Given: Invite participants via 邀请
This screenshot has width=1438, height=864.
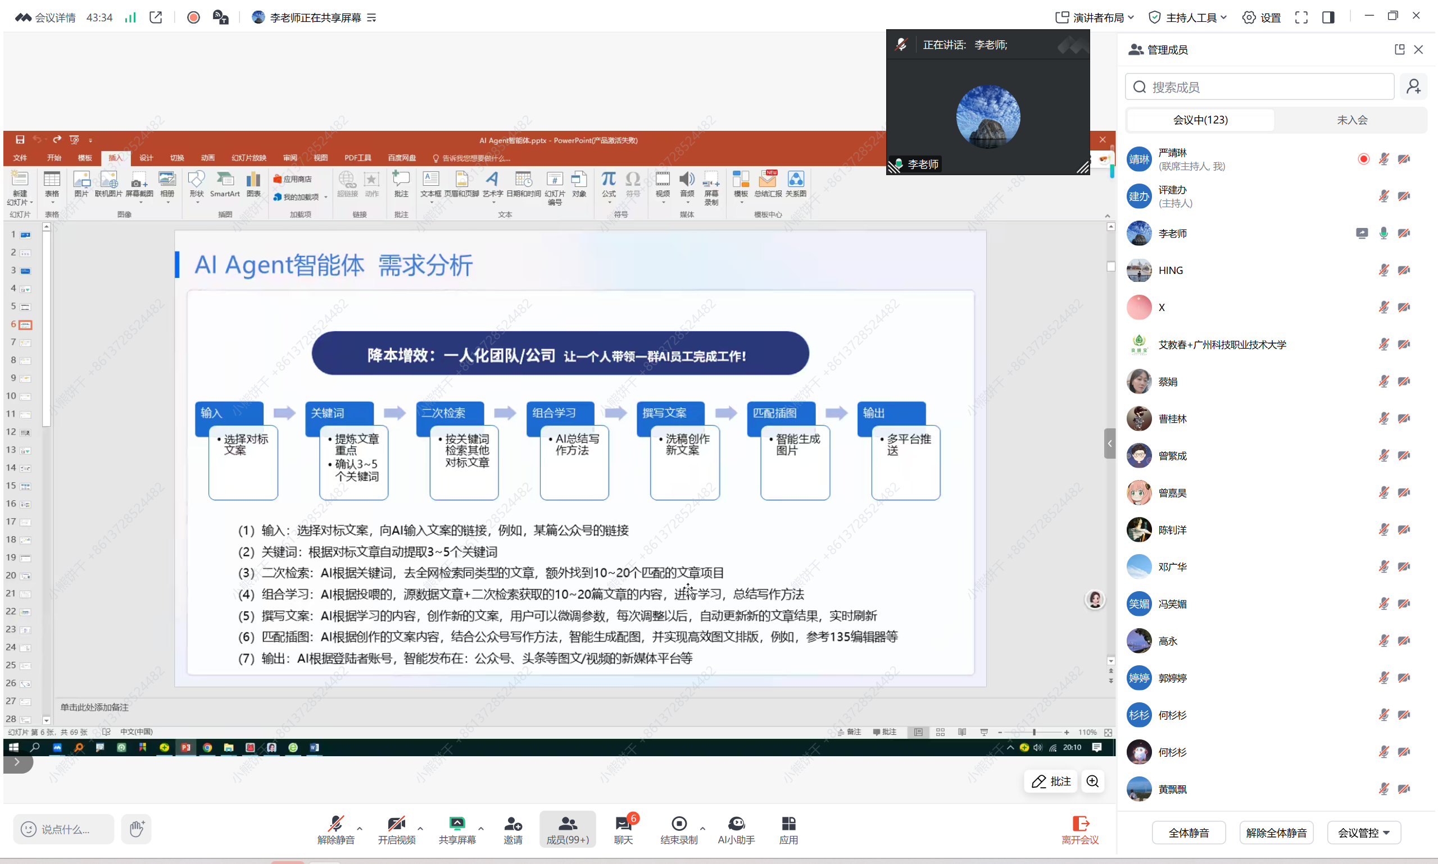Looking at the screenshot, I should pos(512,829).
